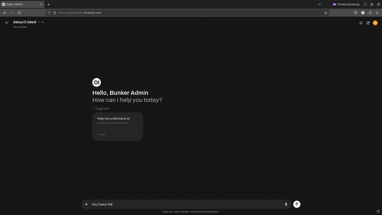This screenshot has height=215, width=382.
Task: Select the Open WebUI browser tab
Action: [x=22, y=4]
